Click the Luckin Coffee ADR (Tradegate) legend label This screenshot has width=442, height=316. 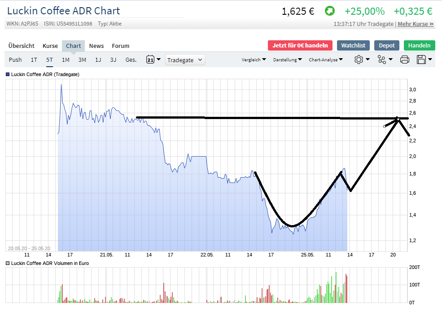[45, 74]
